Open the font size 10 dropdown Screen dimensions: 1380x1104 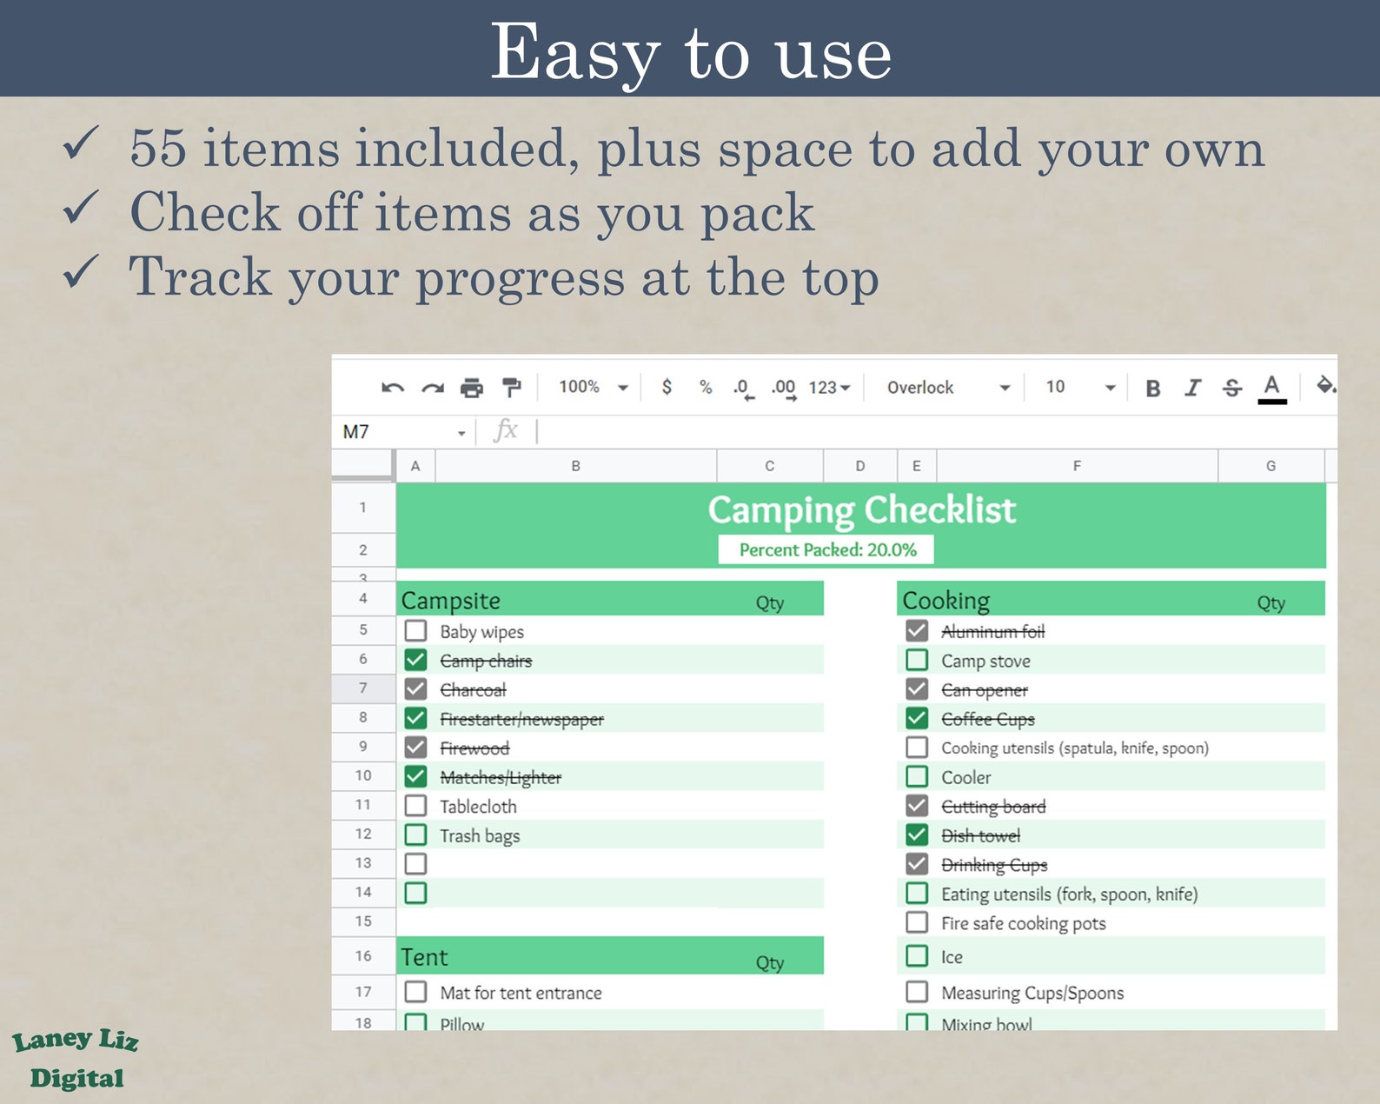click(x=1080, y=388)
